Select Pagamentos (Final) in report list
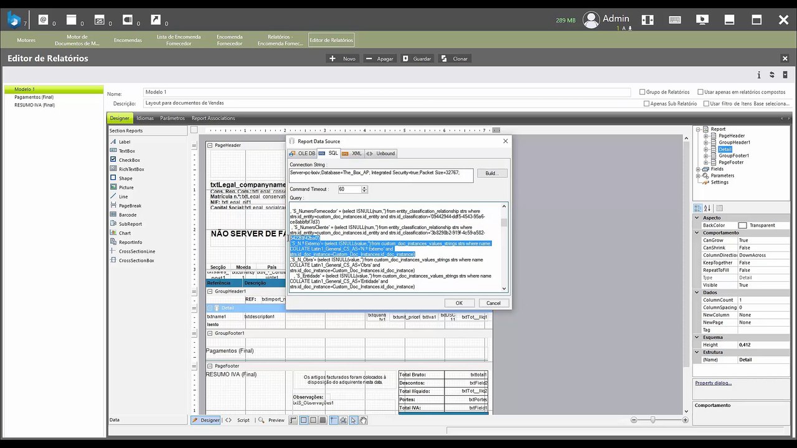The image size is (797, 448). [34, 97]
